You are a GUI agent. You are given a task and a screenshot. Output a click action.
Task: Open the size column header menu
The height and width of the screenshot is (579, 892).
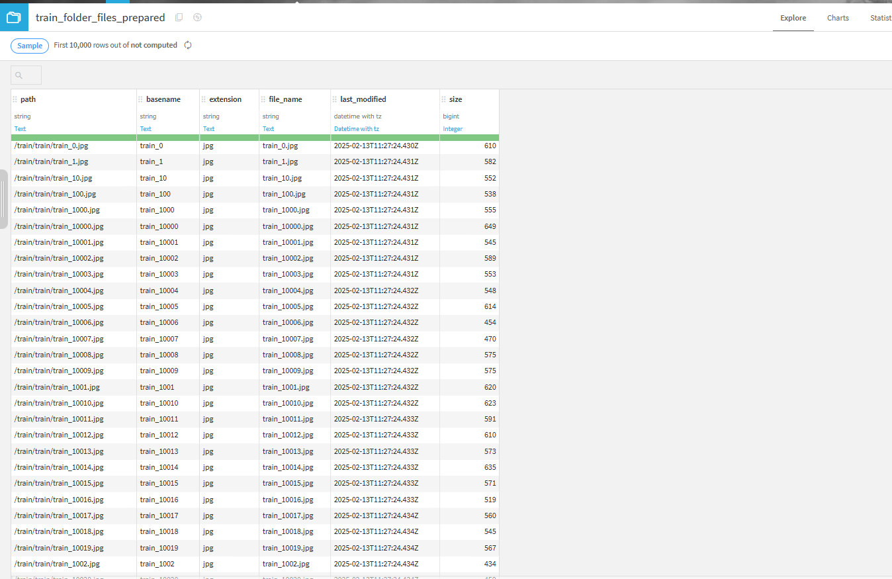click(x=455, y=99)
